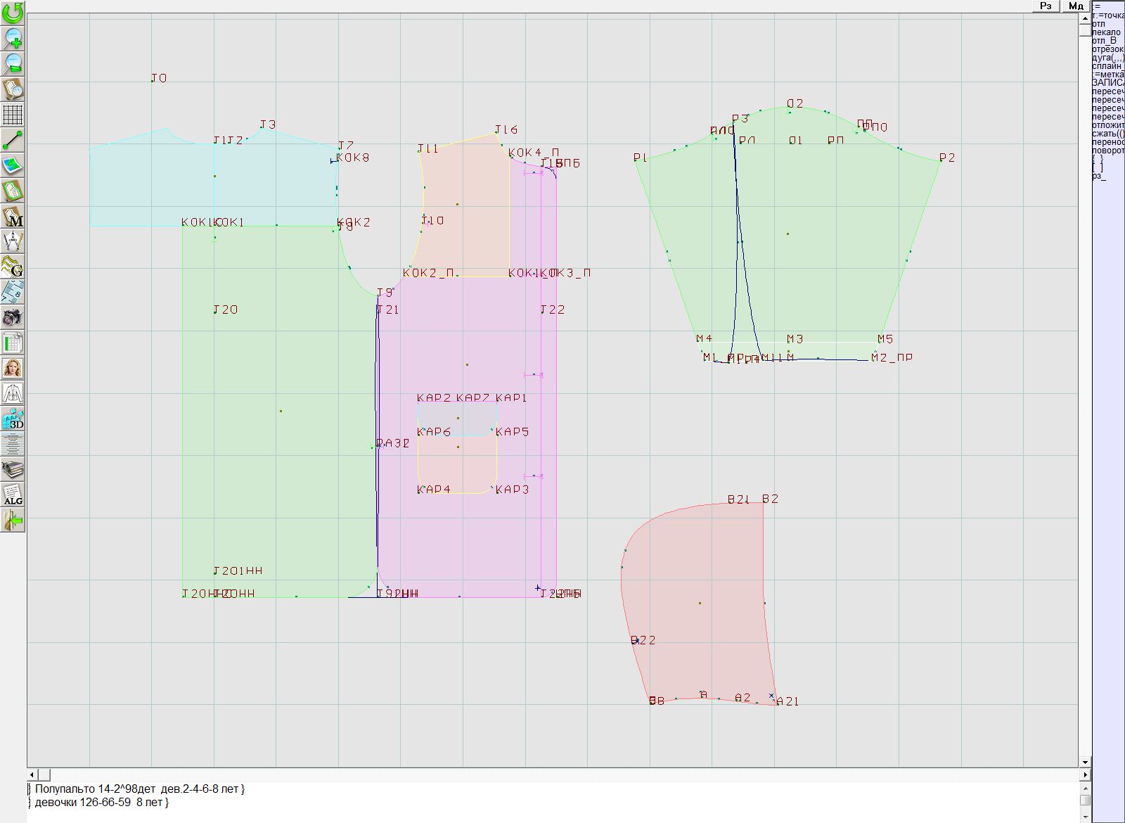Viewport: 1125px width, 823px height.
Task: Click the horizontal scrollbar left arrow
Action: 32,774
